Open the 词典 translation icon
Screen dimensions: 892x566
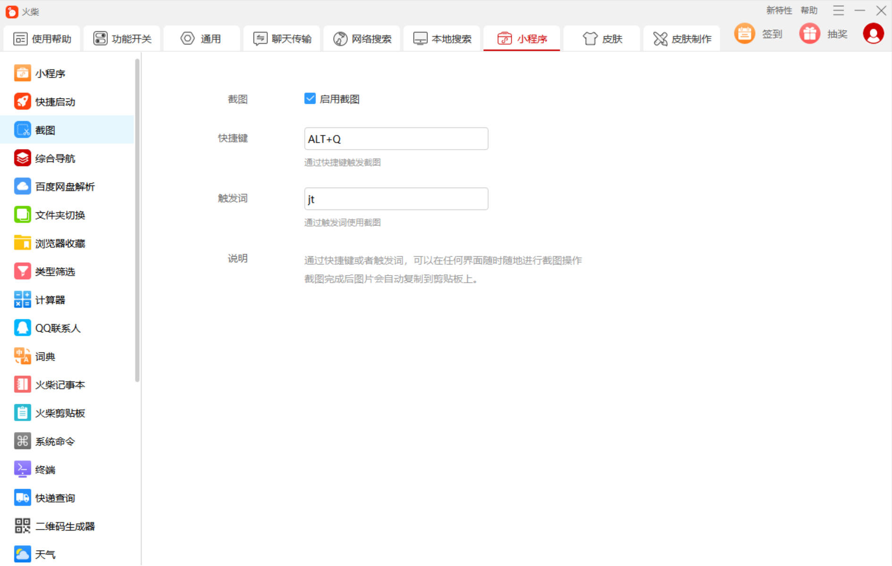click(22, 357)
